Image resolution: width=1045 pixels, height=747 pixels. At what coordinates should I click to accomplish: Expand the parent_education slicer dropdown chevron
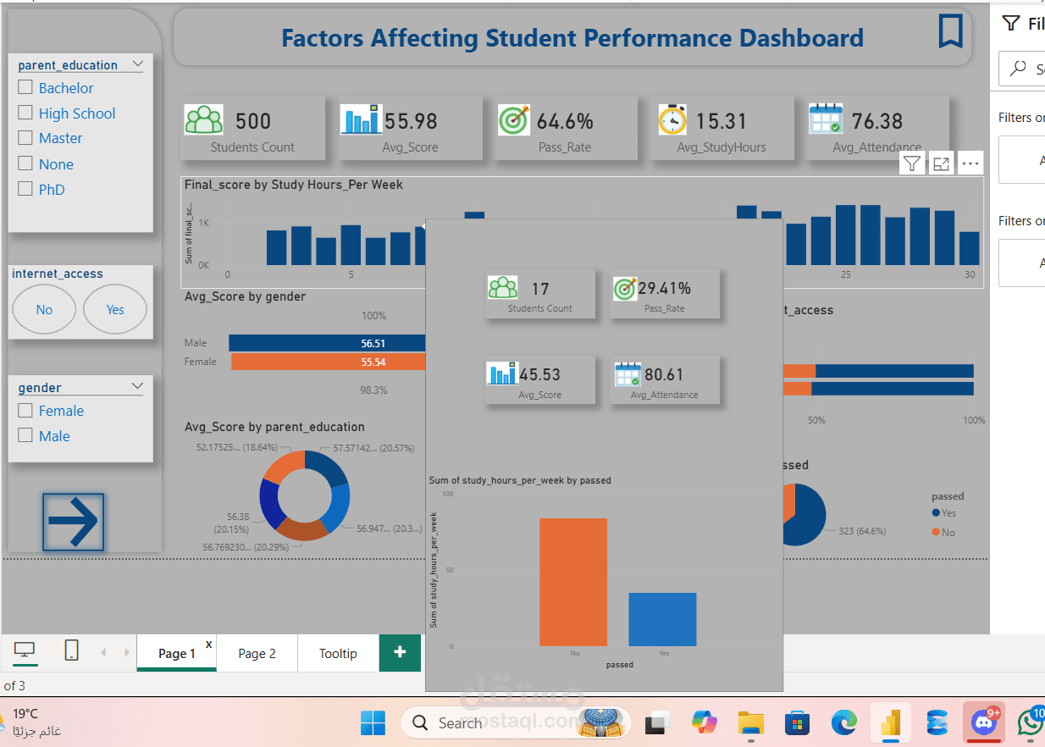pyautogui.click(x=137, y=64)
